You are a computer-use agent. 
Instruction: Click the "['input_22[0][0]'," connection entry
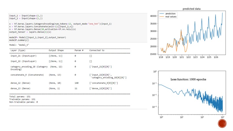pos(100,75)
